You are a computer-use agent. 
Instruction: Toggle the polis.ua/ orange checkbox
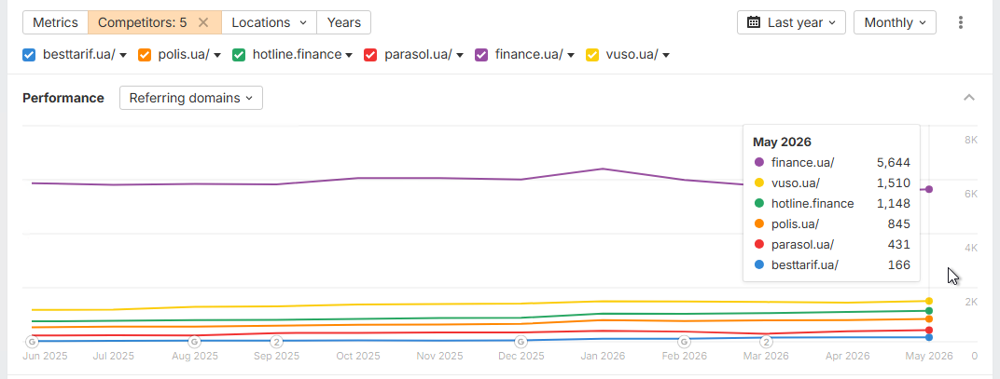145,55
